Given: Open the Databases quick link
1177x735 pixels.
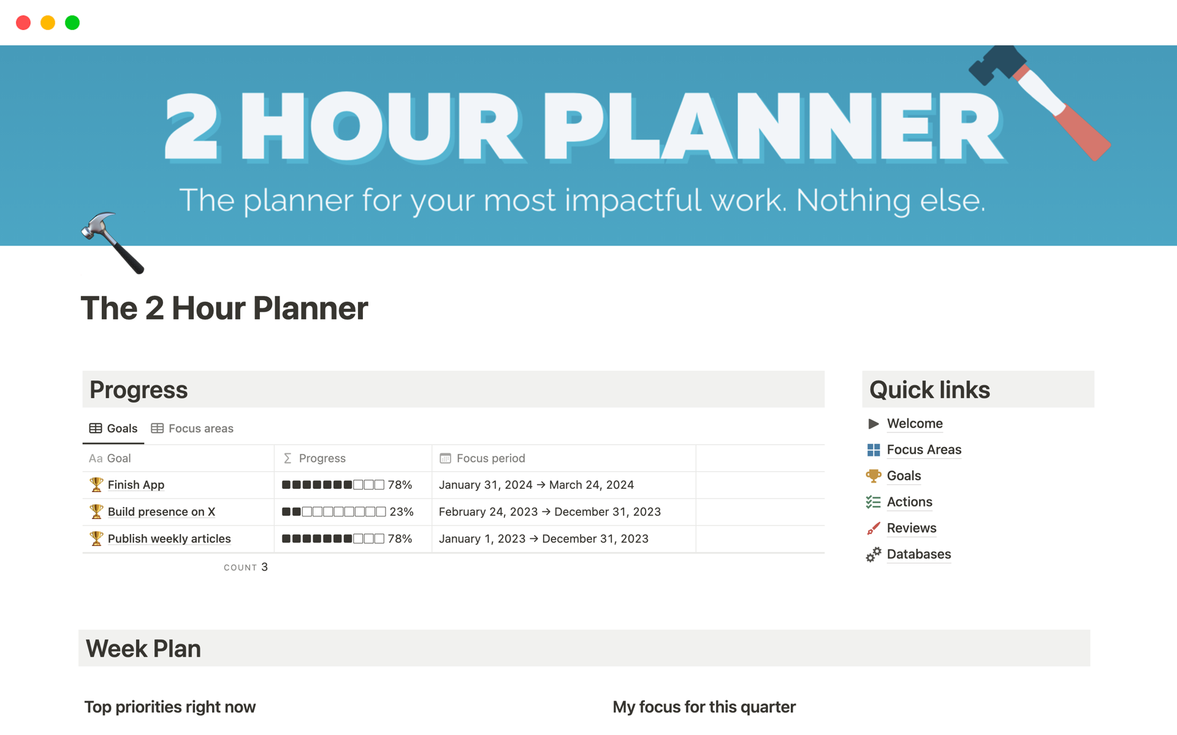Looking at the screenshot, I should click(918, 553).
